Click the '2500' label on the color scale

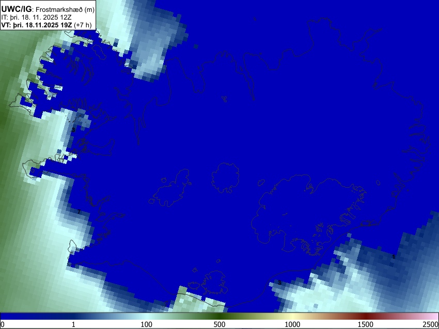431,324
